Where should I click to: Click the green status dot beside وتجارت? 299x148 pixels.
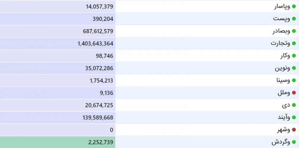tap(294, 44)
